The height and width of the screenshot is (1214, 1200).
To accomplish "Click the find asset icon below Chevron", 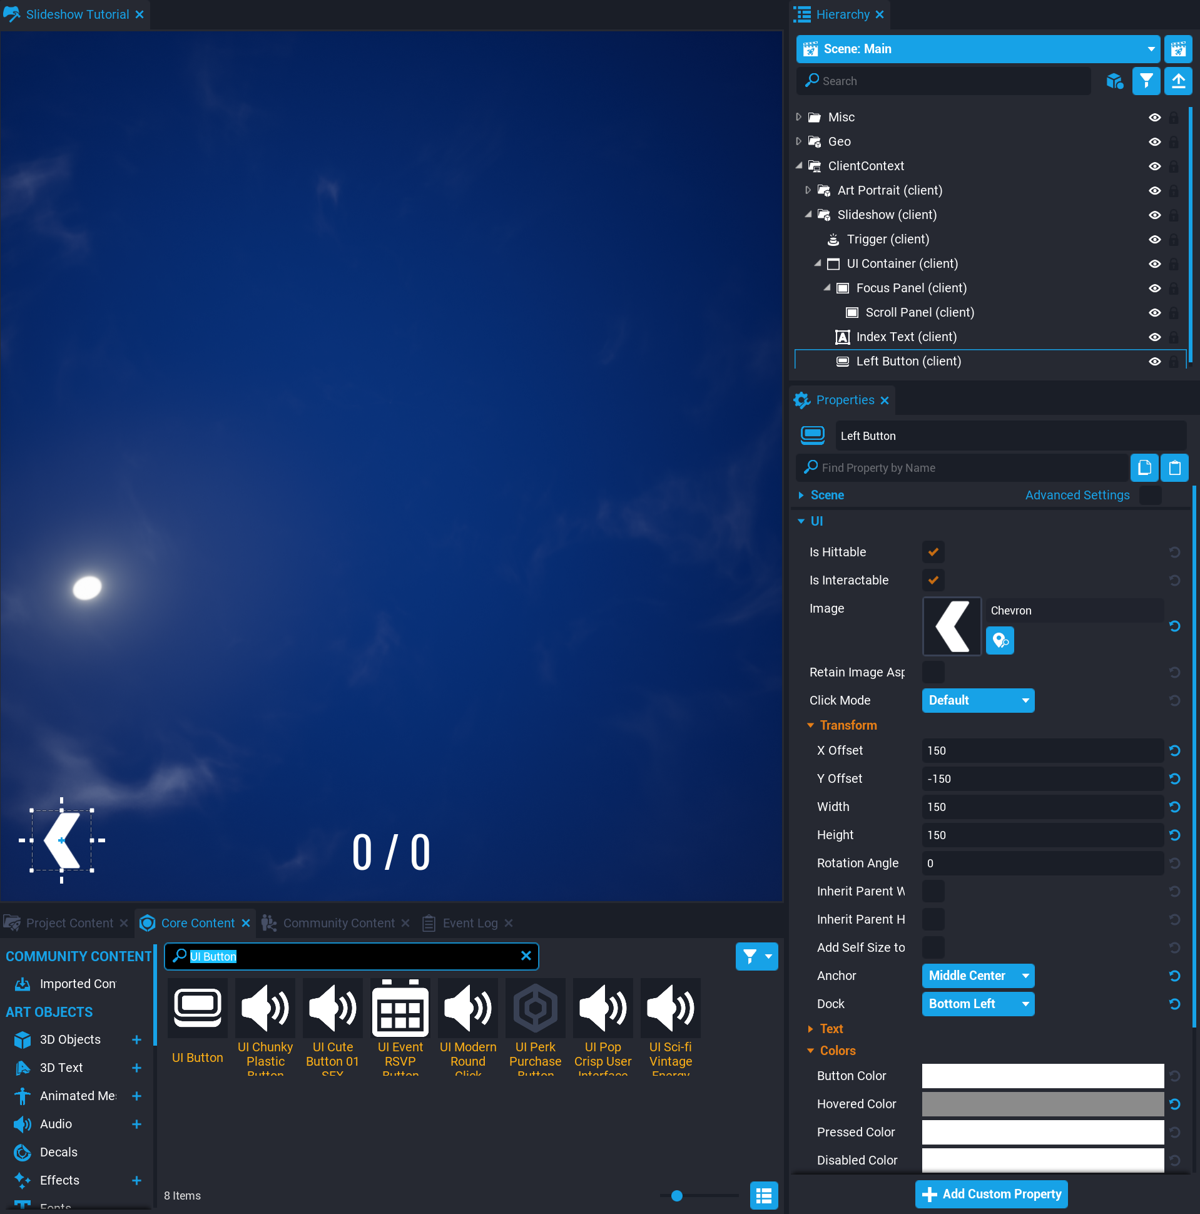I will pos(1000,641).
